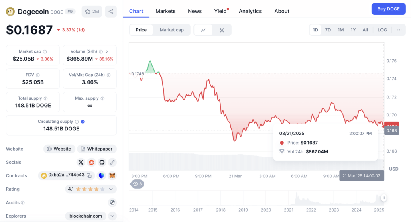Click the 0.1746 open price label

tap(138, 74)
